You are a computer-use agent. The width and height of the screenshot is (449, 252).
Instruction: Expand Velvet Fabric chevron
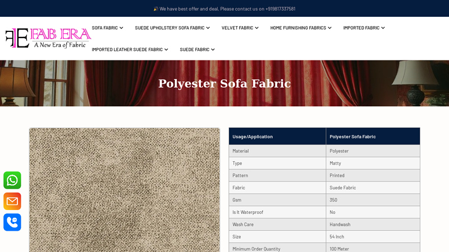pyautogui.click(x=256, y=28)
